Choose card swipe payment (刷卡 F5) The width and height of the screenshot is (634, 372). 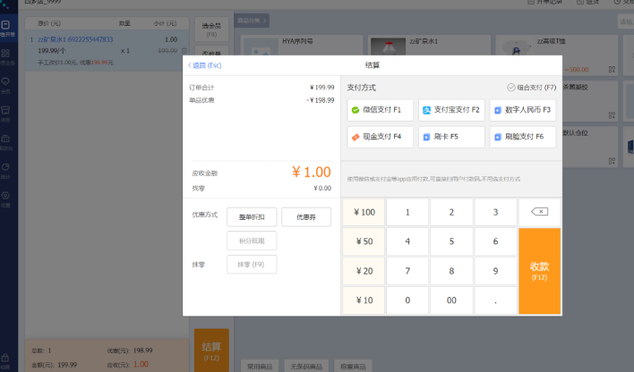(451, 137)
